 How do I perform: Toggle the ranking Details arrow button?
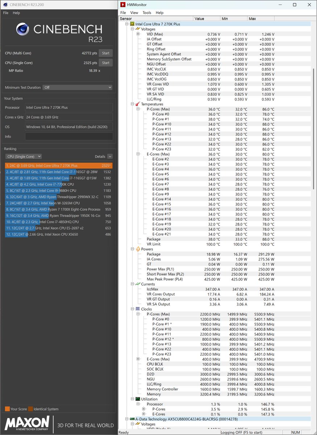tap(110, 157)
